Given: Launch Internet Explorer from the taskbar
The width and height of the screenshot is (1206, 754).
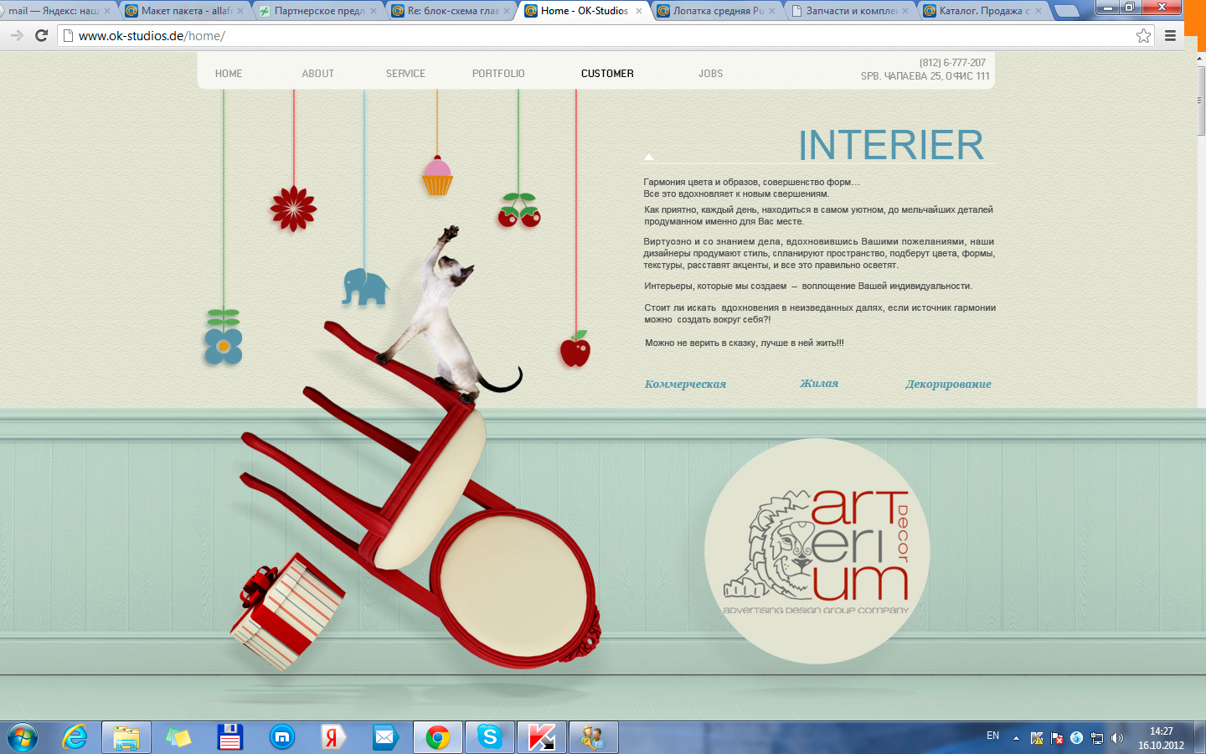Looking at the screenshot, I should (75, 737).
